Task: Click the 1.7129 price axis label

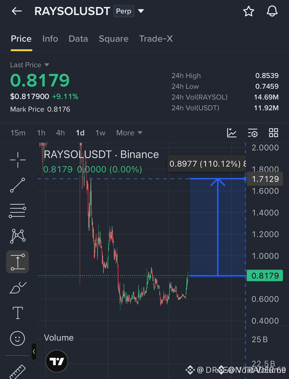Action: [x=265, y=179]
